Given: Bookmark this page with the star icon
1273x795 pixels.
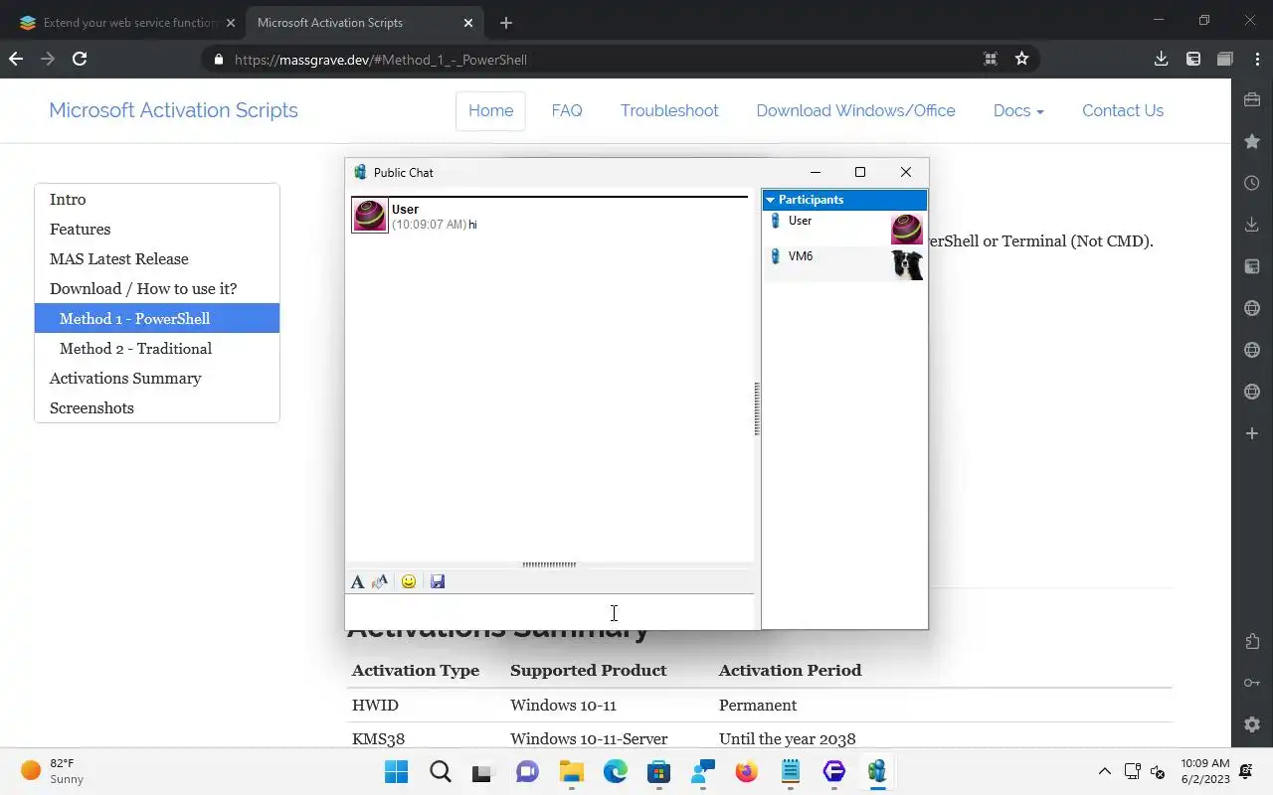Looking at the screenshot, I should [x=1021, y=59].
